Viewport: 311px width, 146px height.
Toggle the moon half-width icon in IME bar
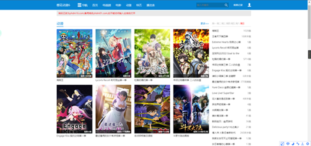click(293, 144)
